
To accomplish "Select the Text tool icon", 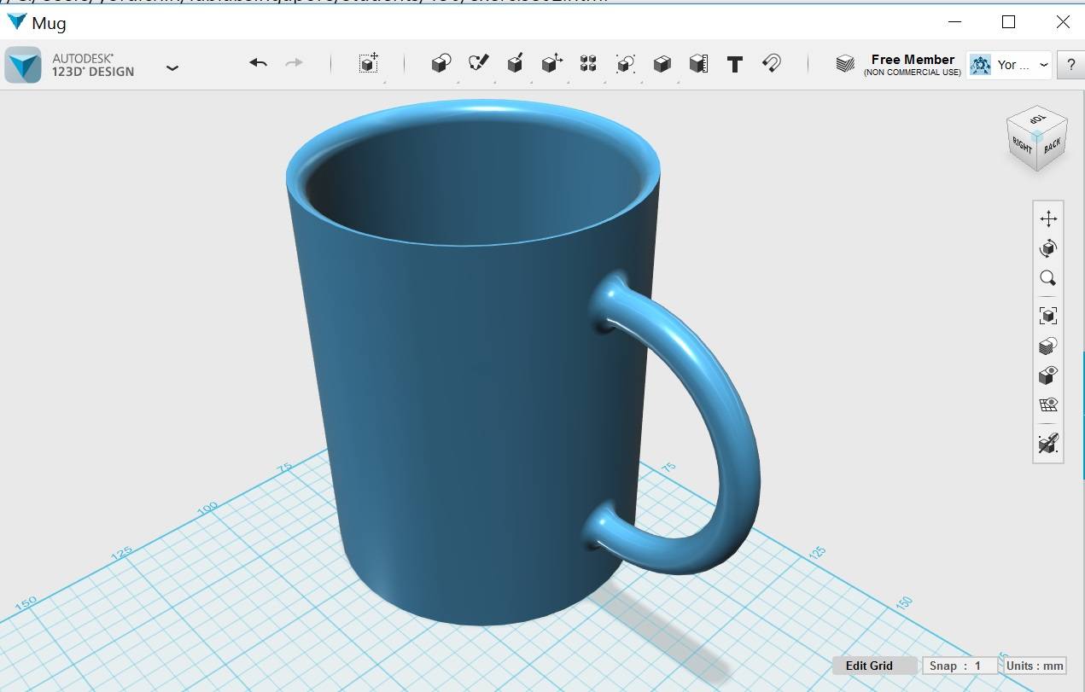I will click(734, 64).
